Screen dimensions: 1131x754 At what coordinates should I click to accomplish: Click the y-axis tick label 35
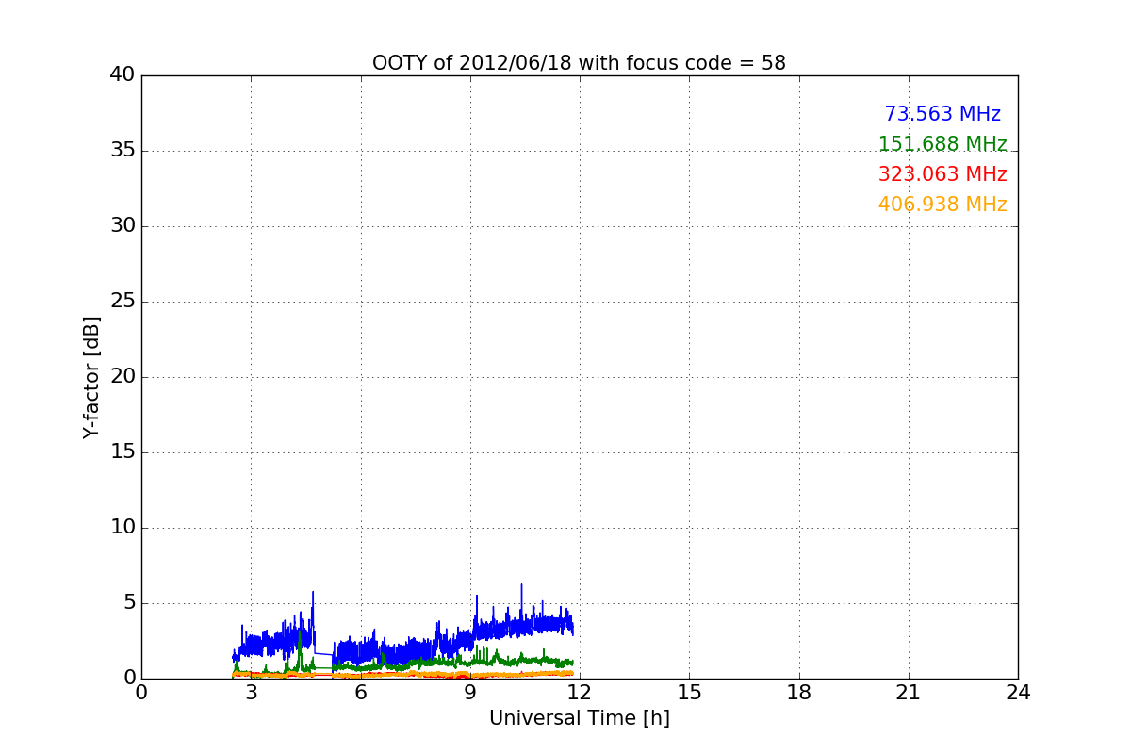click(123, 151)
